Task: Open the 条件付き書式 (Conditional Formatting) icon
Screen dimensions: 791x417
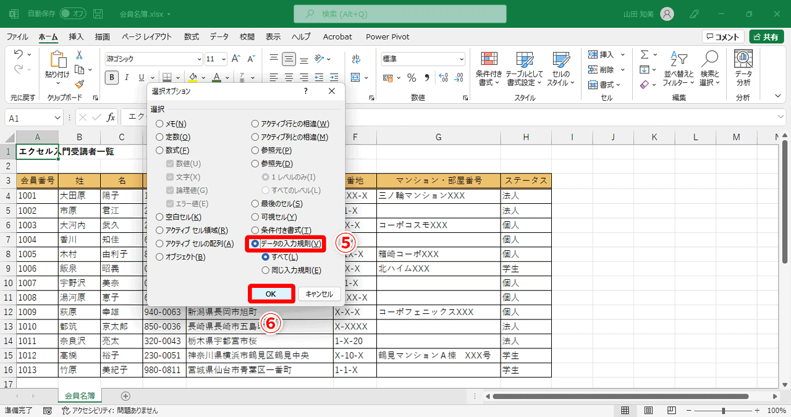Action: point(489,68)
